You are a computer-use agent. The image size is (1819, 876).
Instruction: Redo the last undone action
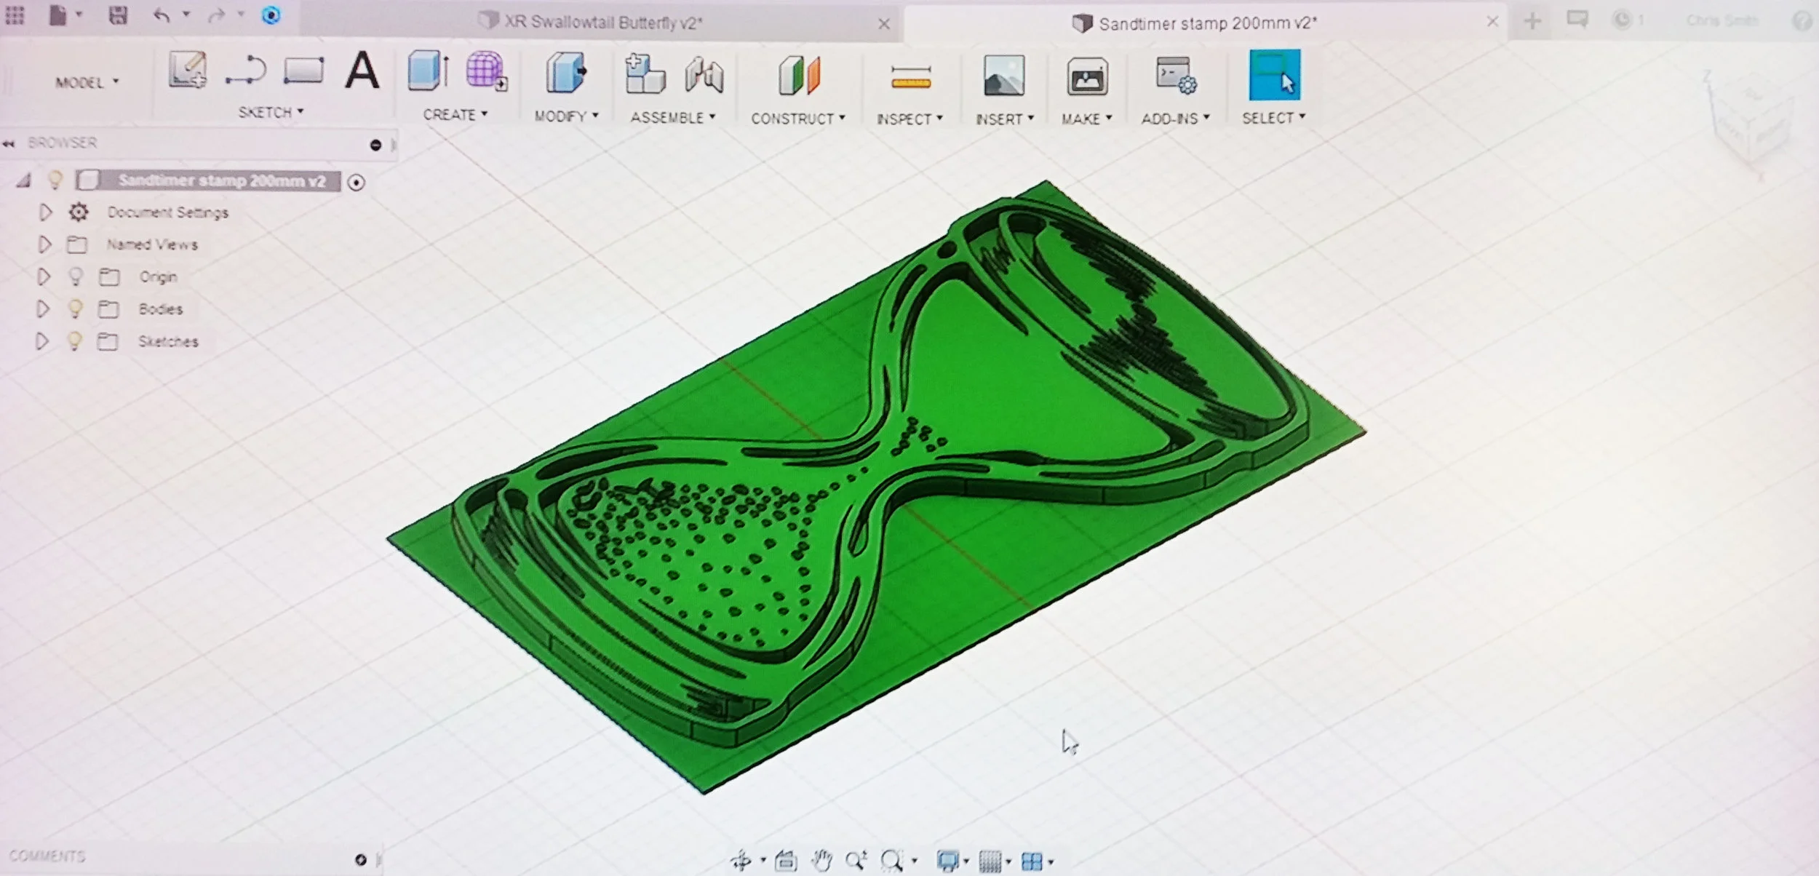[x=216, y=15]
